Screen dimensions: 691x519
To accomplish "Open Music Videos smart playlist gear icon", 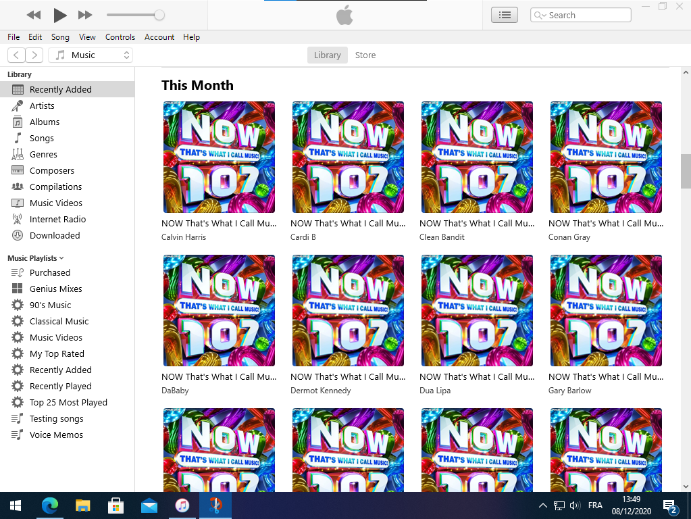I will coord(18,337).
